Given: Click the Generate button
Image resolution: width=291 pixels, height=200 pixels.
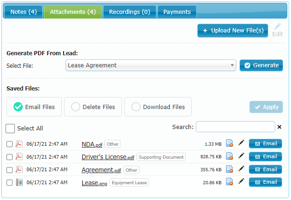Looking at the screenshot, I should pos(261,65).
